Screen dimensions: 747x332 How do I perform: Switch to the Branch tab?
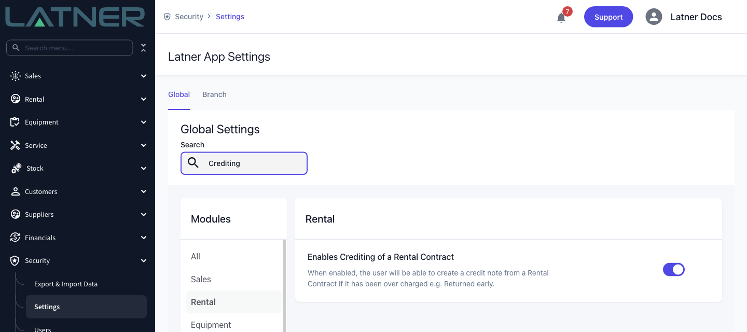[214, 94]
